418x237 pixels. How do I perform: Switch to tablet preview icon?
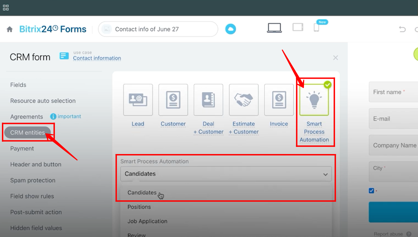coord(298,27)
